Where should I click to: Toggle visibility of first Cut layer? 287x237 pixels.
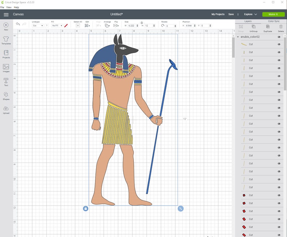coord(279,44)
